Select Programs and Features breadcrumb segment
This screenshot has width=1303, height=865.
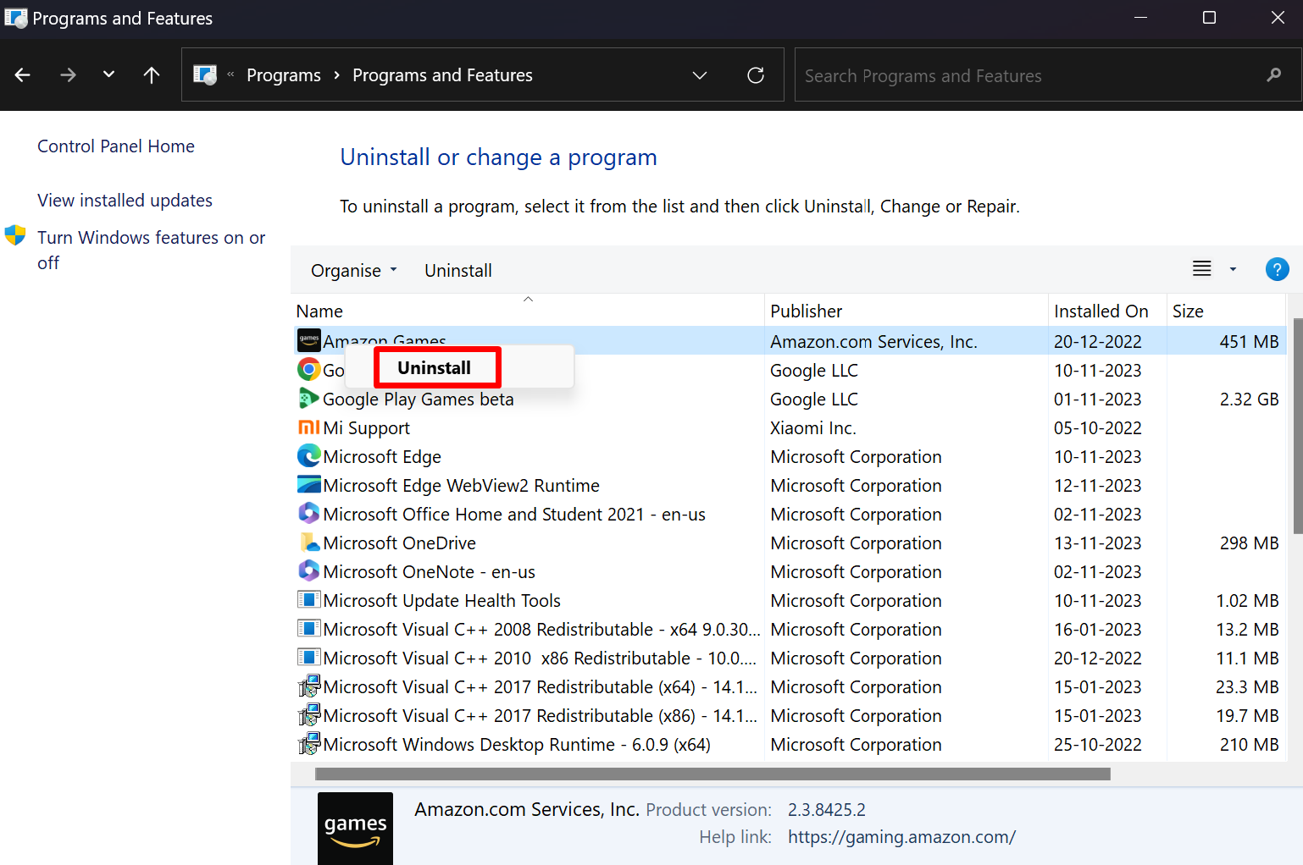tap(442, 75)
